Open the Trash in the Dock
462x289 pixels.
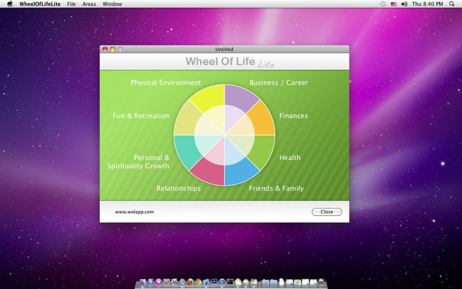pos(321,281)
